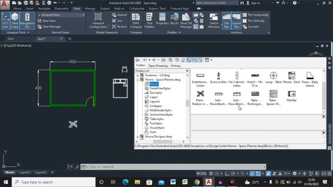The width and height of the screenshot is (333, 187).
Task: Open the Home ribbon tab
Action: click(17, 9)
